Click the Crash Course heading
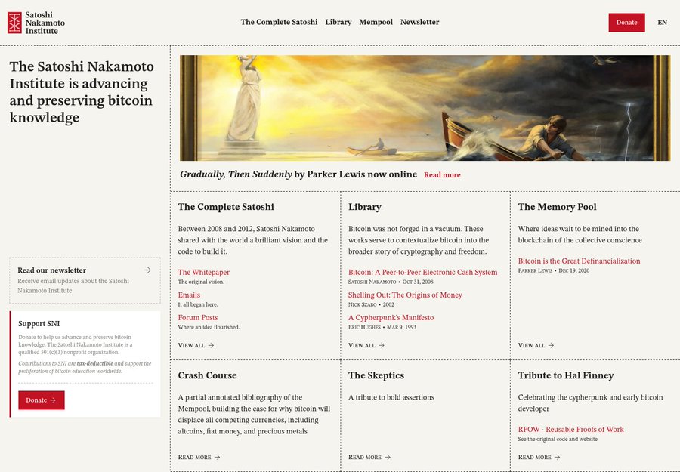This screenshot has width=680, height=472. [207, 375]
